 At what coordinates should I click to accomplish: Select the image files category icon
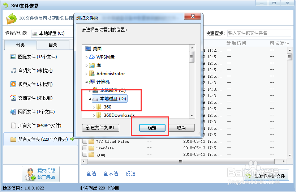coord(13,57)
